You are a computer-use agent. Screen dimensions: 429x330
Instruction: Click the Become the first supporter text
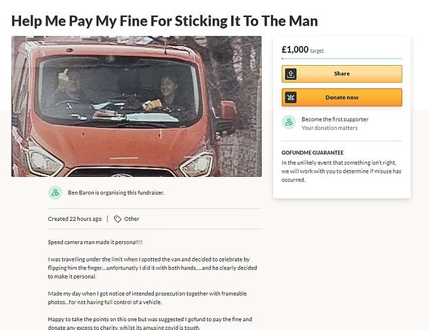[x=335, y=119]
